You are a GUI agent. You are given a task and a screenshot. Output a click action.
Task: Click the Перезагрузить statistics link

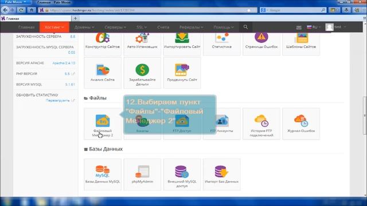tap(57, 101)
